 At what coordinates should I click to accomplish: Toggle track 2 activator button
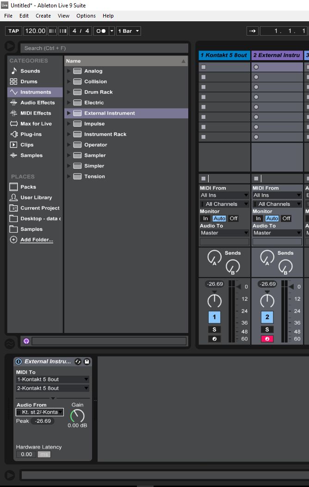(x=267, y=317)
